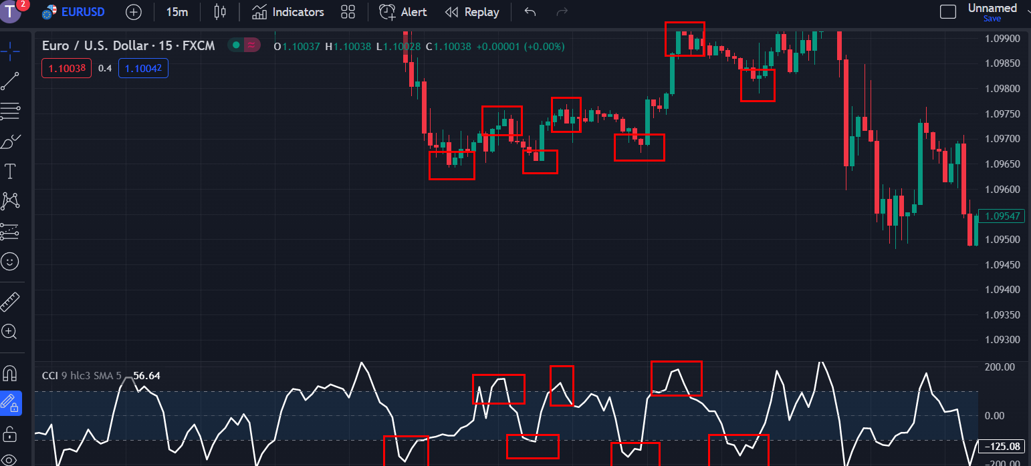The width and height of the screenshot is (1031, 466).
Task: Start bar Replay mode
Action: coord(472,12)
